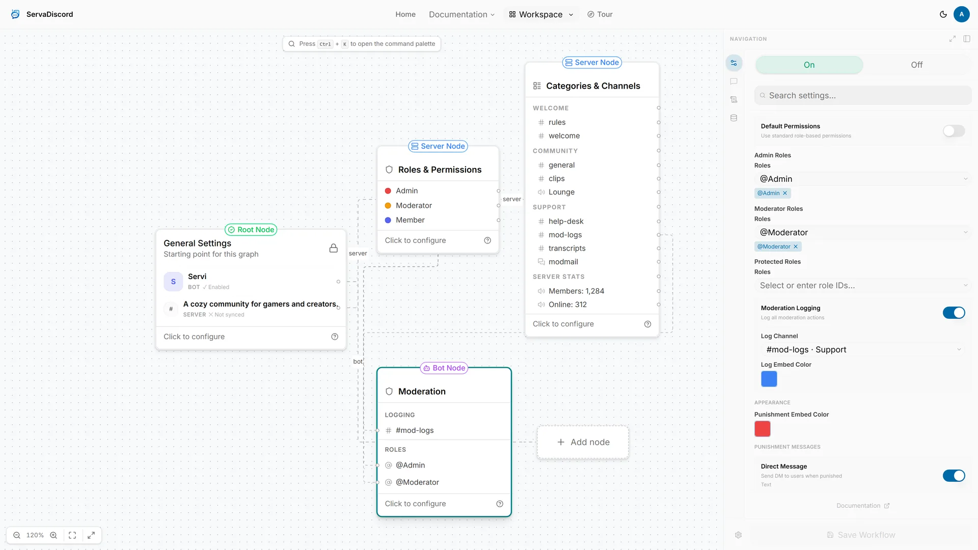Viewport: 978px width, 550px height.
Task: Fit the graph to view
Action: 72,535
